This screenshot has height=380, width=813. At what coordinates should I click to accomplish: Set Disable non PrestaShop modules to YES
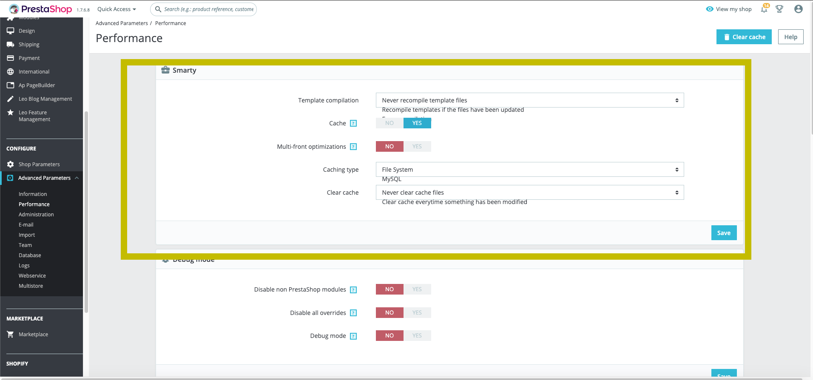click(417, 289)
